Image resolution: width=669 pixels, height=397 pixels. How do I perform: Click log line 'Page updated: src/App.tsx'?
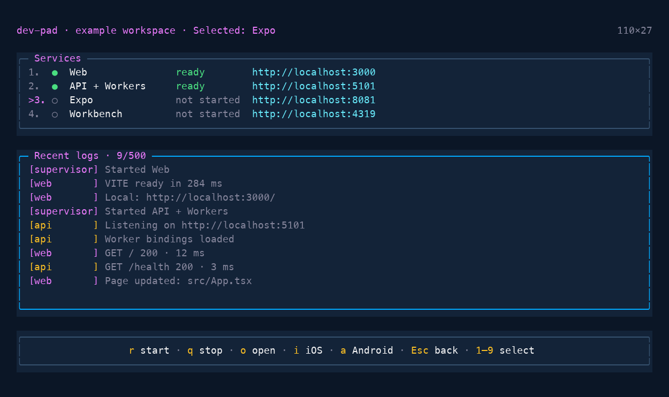point(178,281)
